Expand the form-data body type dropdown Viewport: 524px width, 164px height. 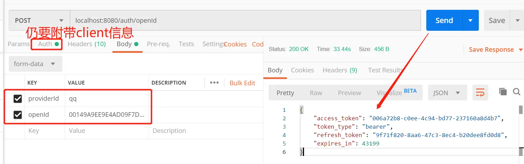[x=35, y=64]
